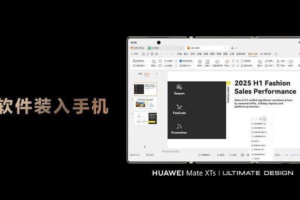
Task: Click the Season icon on the slide
Action: click(179, 87)
